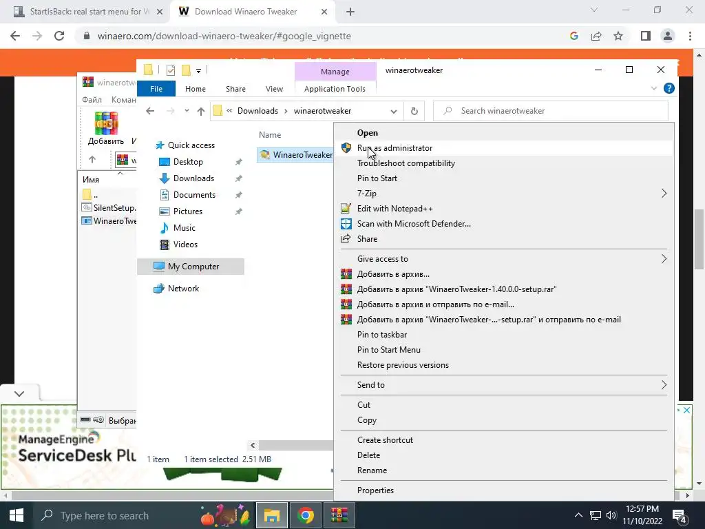Open Videos in navigation pane
This screenshot has width=705, height=529.
click(185, 245)
